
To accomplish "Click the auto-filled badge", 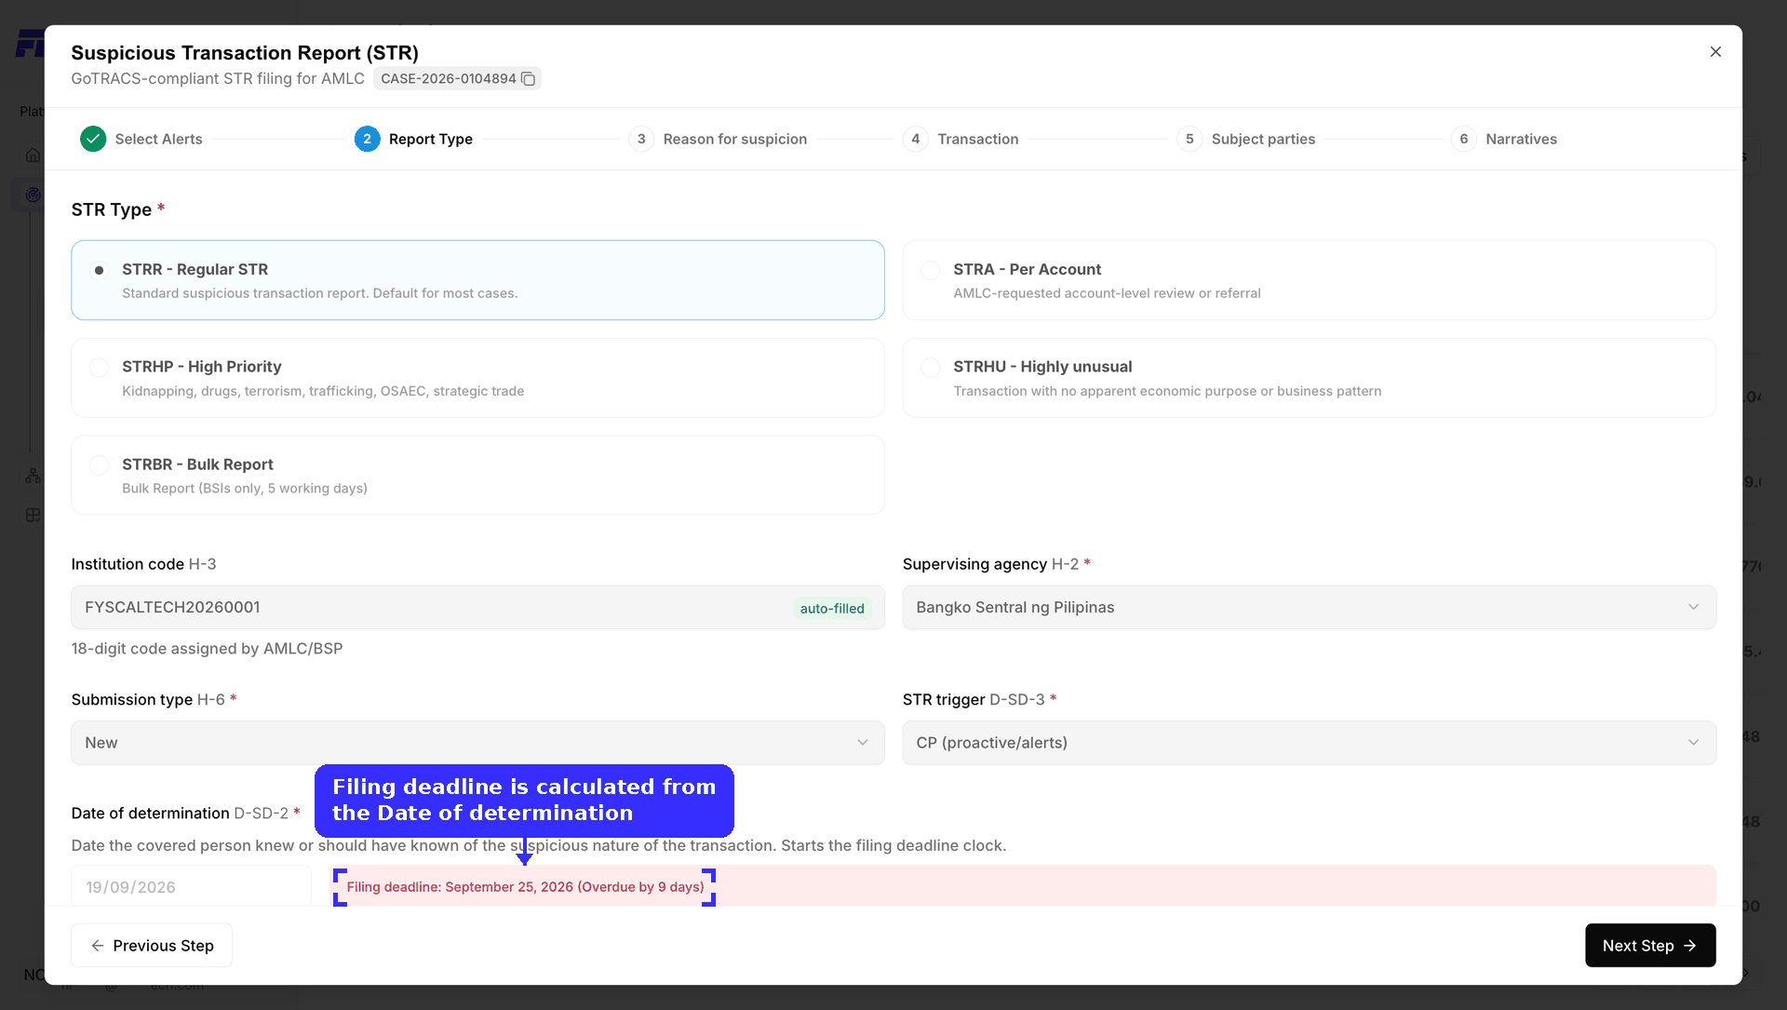I will point(832,608).
